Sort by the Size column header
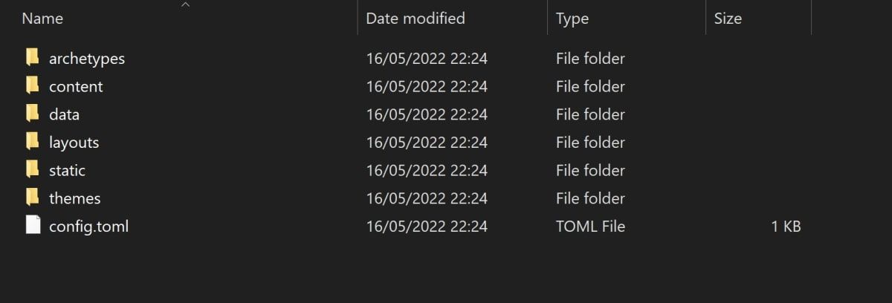This screenshot has height=303, width=892. click(x=728, y=19)
